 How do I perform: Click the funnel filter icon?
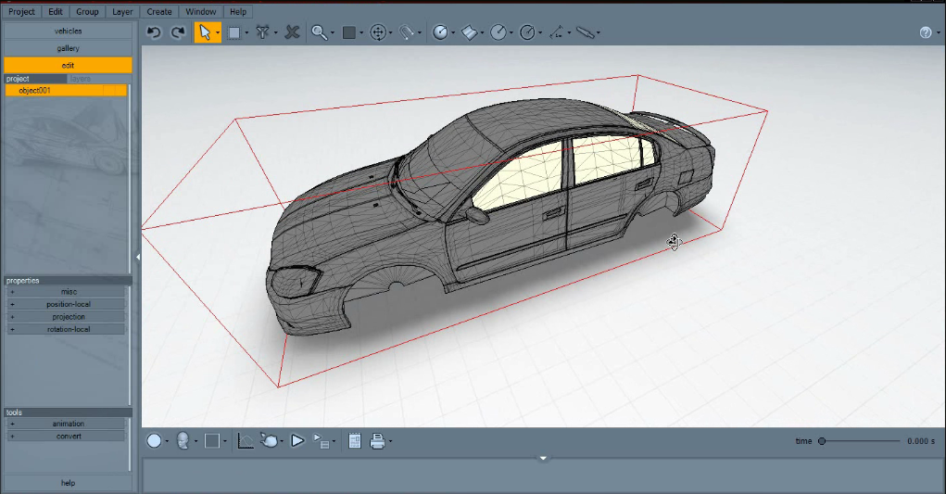point(262,32)
